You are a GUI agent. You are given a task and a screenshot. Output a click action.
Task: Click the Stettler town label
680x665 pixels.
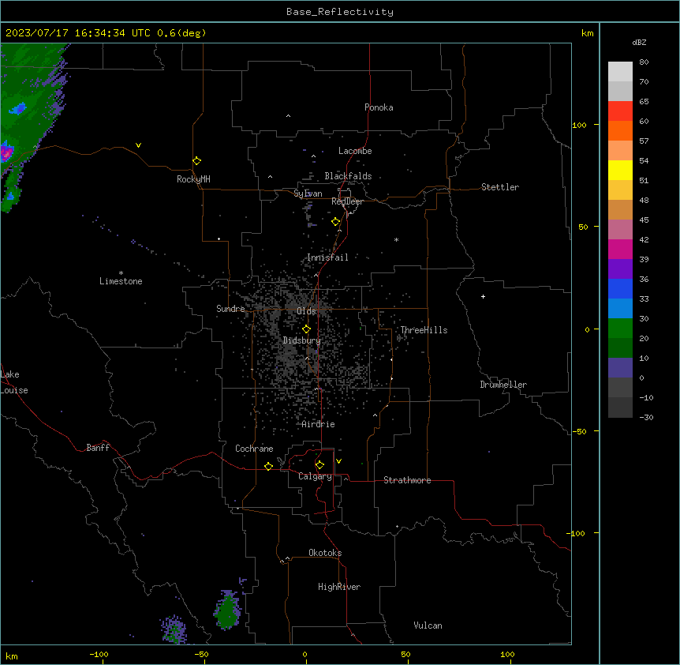(x=500, y=187)
